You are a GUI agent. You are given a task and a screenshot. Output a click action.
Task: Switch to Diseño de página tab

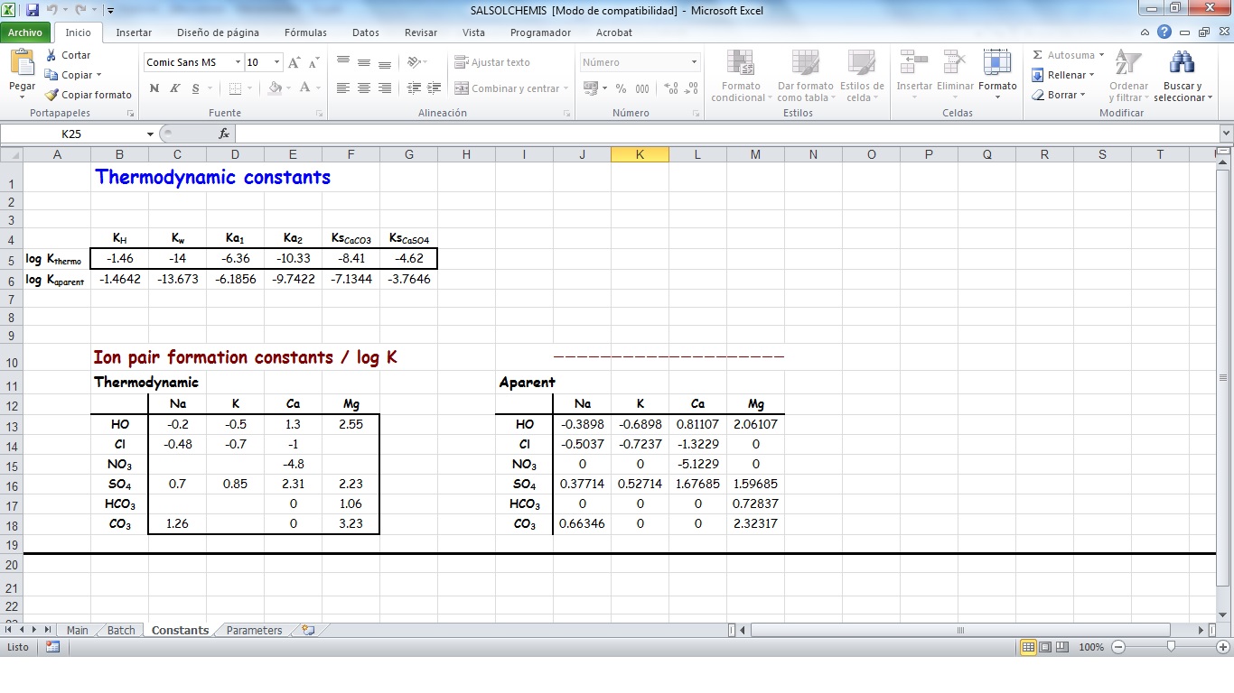point(218,32)
